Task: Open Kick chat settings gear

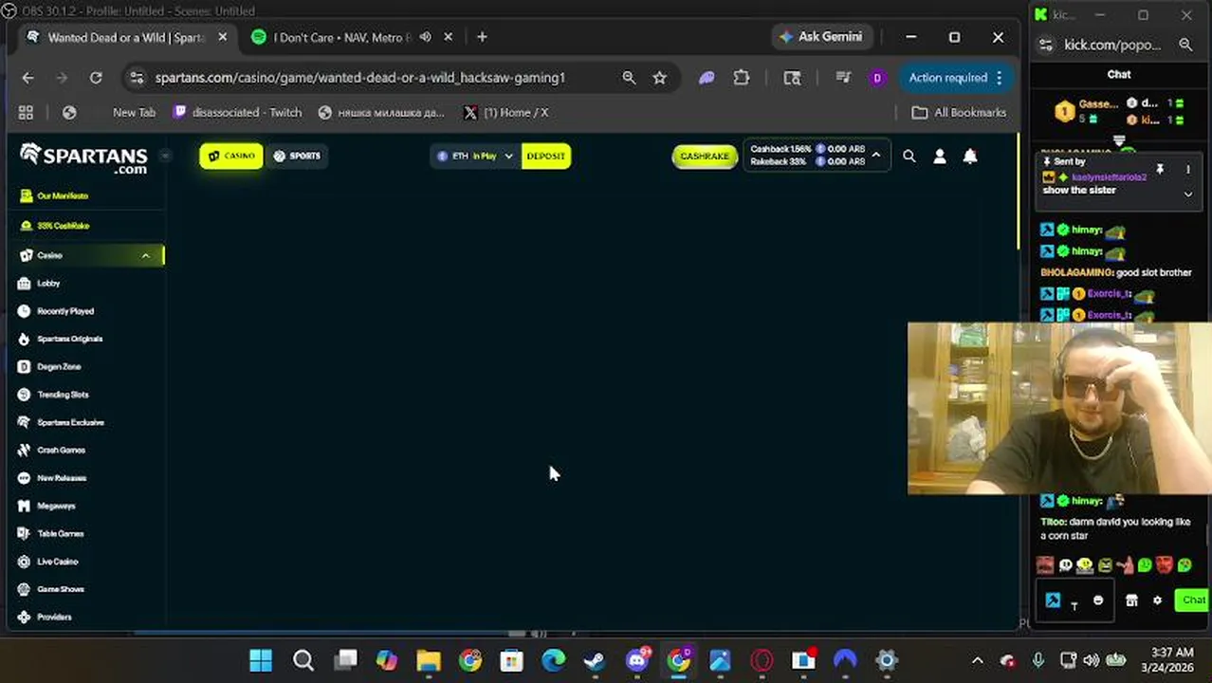Action: coord(1157,600)
